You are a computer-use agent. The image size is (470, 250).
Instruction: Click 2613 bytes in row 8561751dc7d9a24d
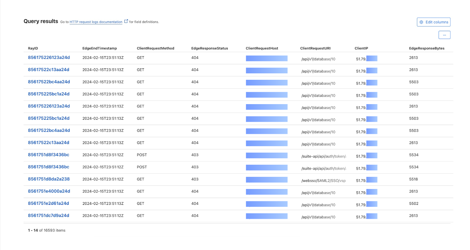[x=413, y=216]
